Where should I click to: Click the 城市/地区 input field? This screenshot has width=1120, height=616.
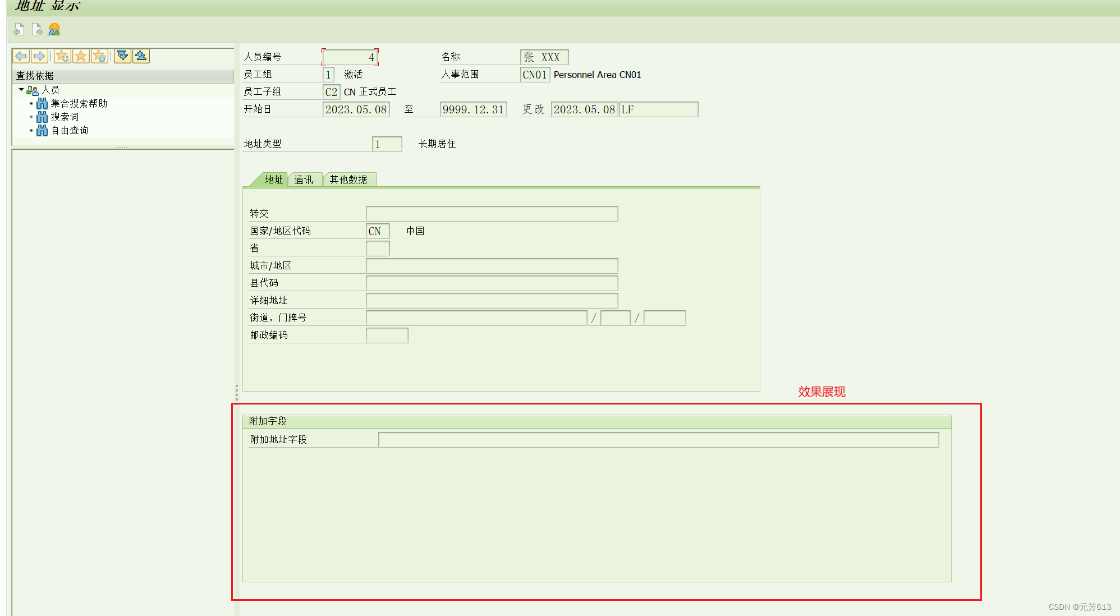pos(492,266)
